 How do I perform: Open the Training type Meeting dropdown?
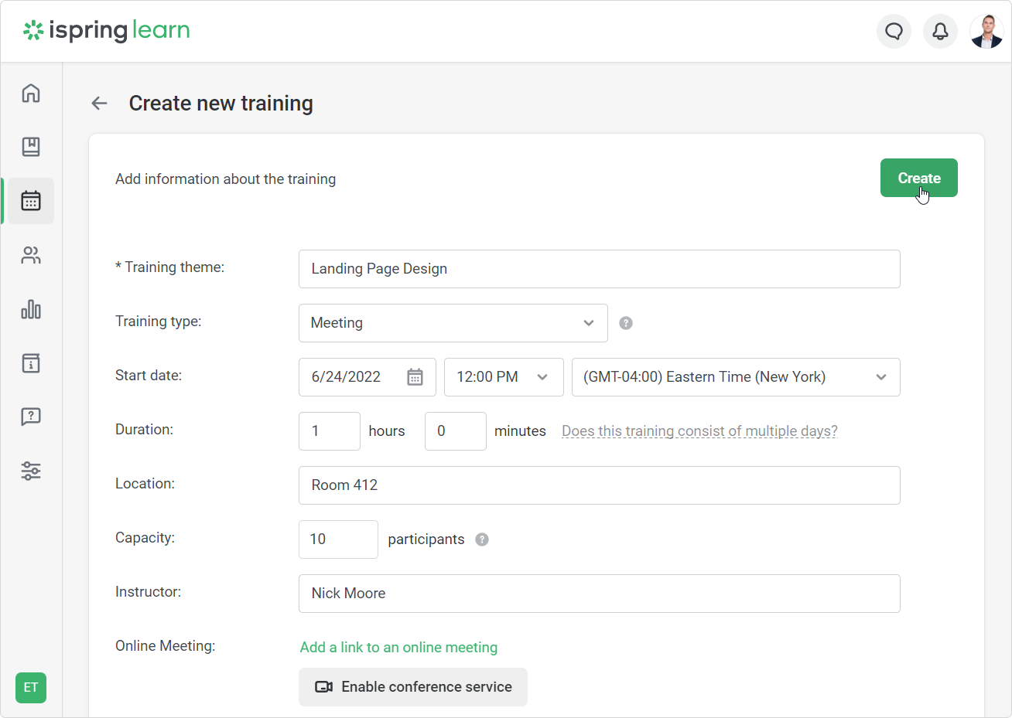(453, 323)
